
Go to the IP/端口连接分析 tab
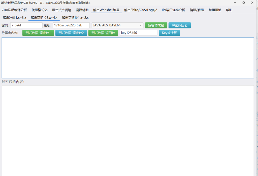173,10
